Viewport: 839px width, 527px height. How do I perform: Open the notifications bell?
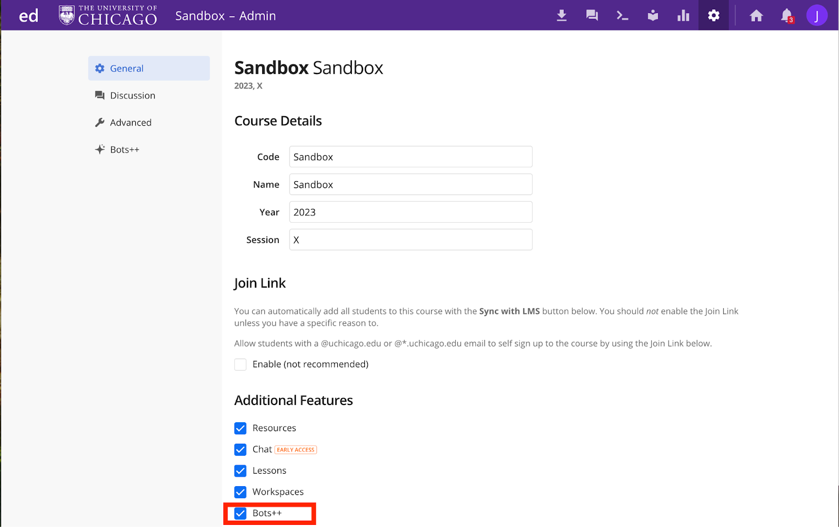tap(787, 16)
